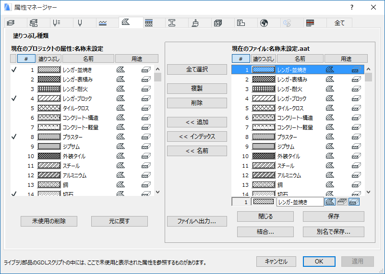
Task: Click the << 追加 button
Action: (x=197, y=122)
